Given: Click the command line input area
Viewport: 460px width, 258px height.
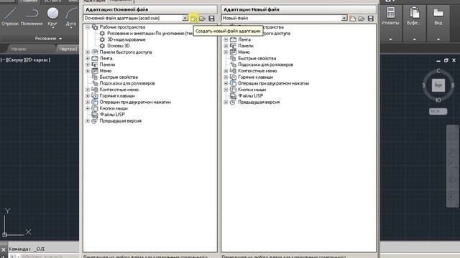Looking at the screenshot, I should pyautogui.click(x=44, y=256).
